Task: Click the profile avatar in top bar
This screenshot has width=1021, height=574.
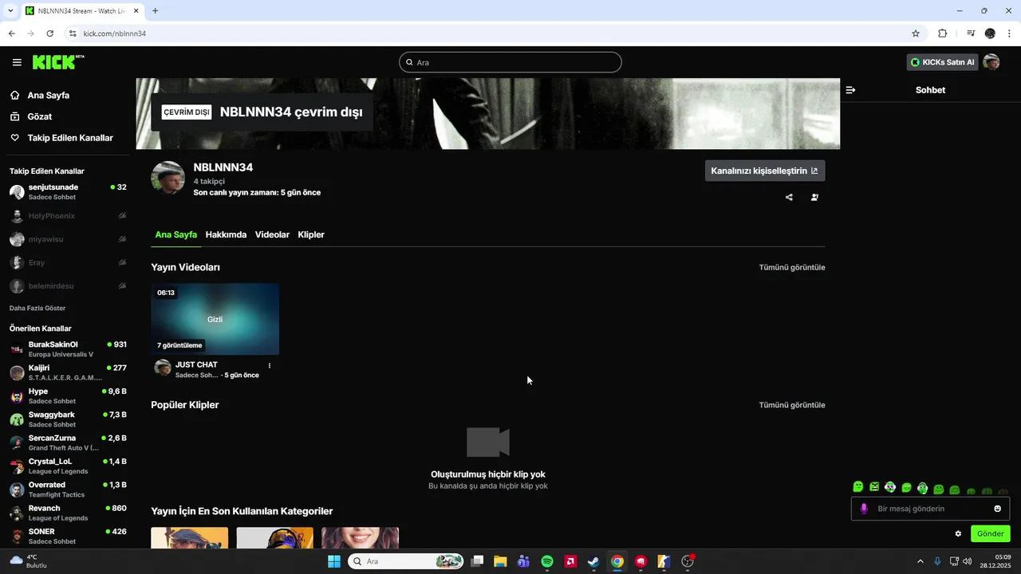Action: (x=991, y=62)
